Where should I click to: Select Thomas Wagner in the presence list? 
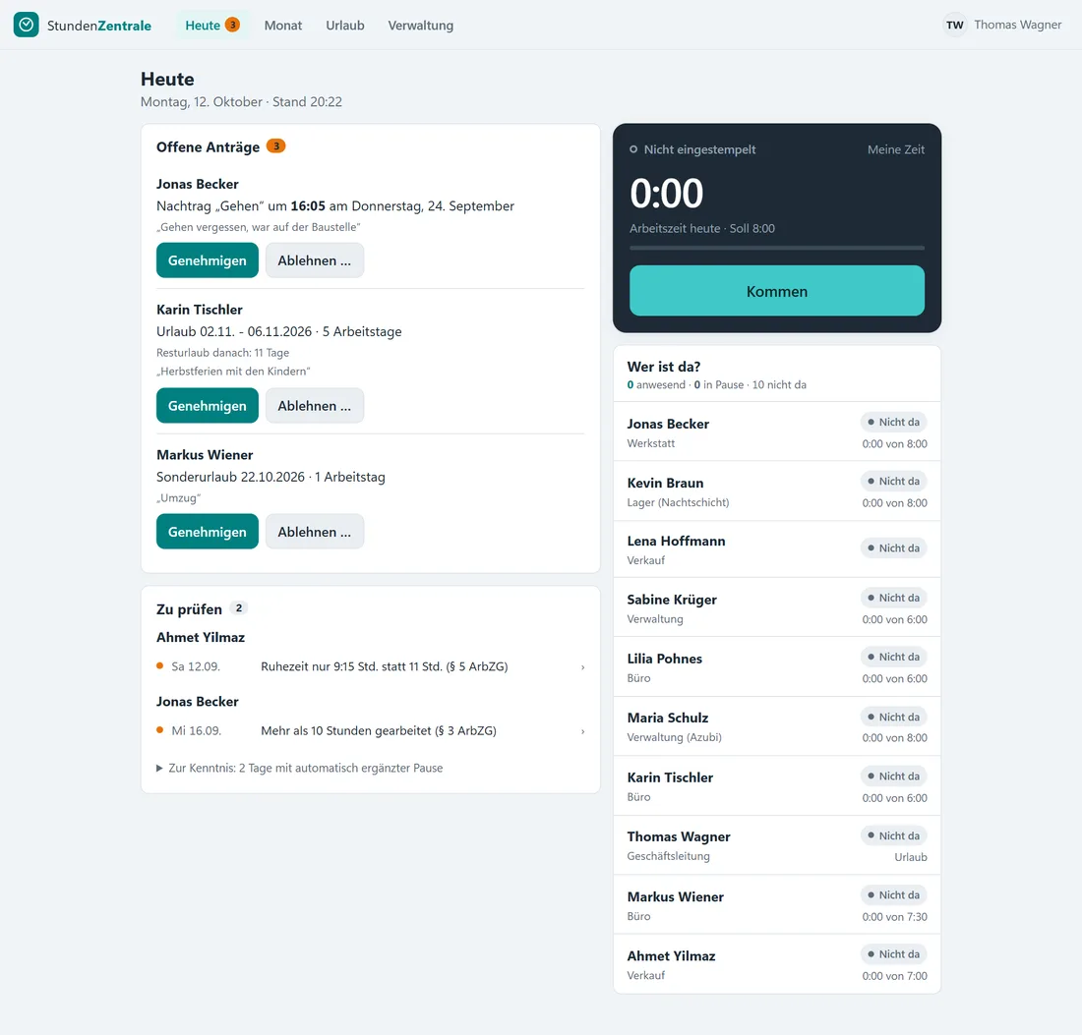click(x=776, y=845)
